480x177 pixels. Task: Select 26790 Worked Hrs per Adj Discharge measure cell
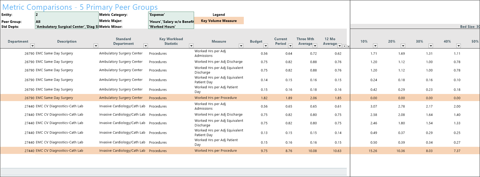[x=219, y=62]
